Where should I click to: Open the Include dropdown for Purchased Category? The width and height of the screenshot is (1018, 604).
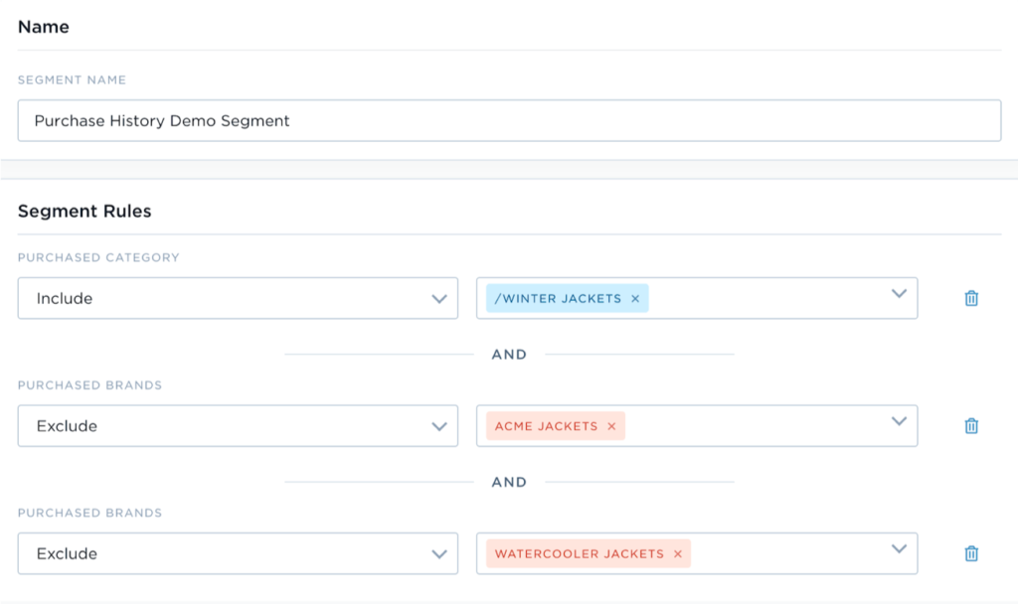(x=238, y=298)
